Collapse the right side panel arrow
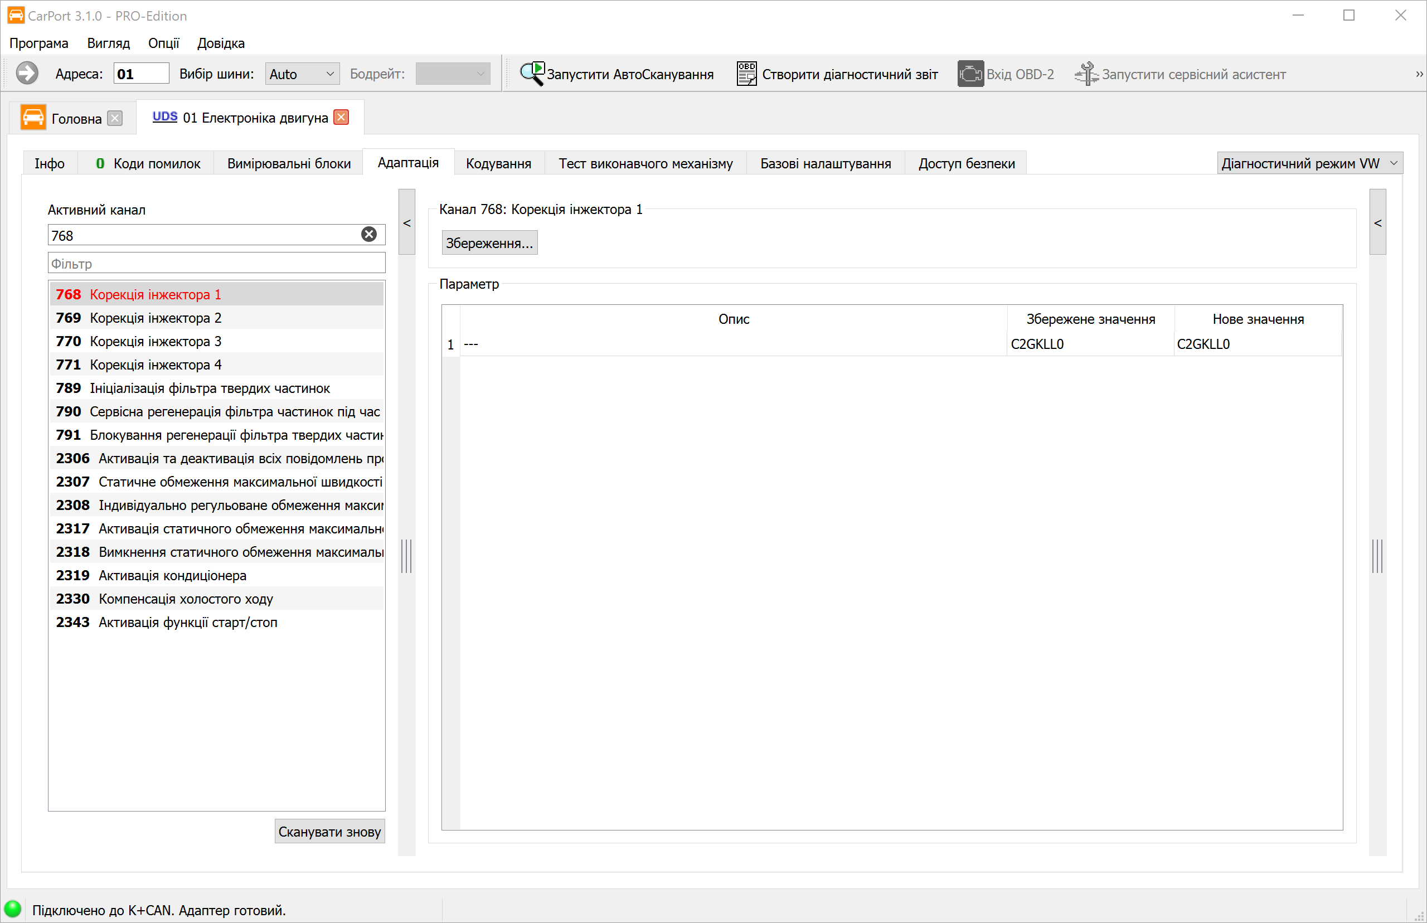This screenshot has height=923, width=1427. pos(1377,222)
